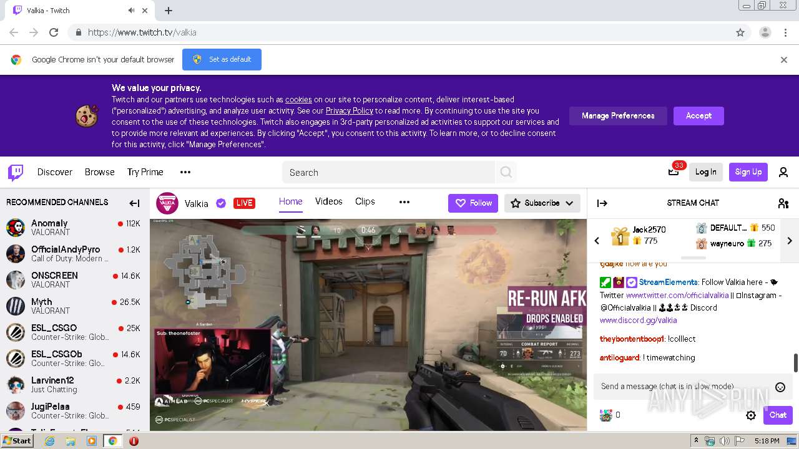Viewport: 799px width, 449px height.
Task: Send chat with the Chat button
Action: [778, 415]
